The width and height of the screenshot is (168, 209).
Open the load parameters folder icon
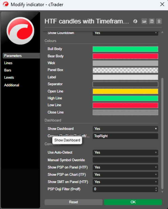[144, 21]
